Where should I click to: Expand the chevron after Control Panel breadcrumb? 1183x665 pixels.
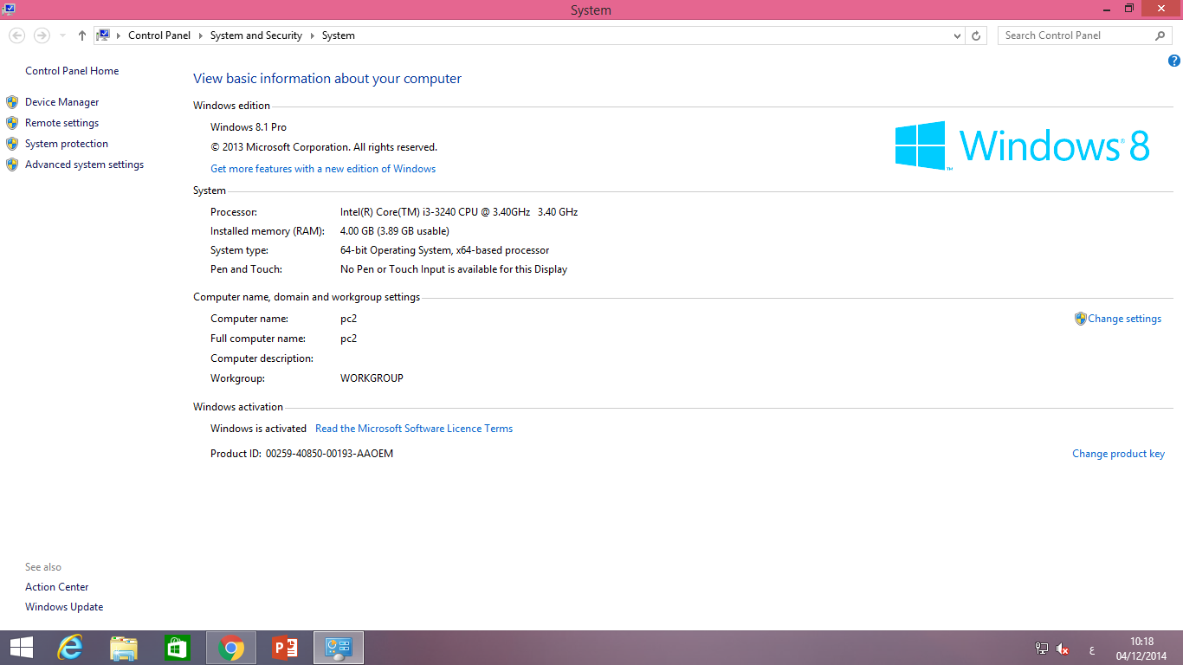pos(200,36)
